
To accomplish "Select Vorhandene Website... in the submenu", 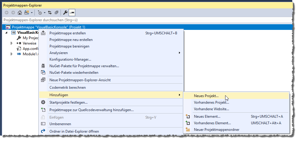I will 236,109.
